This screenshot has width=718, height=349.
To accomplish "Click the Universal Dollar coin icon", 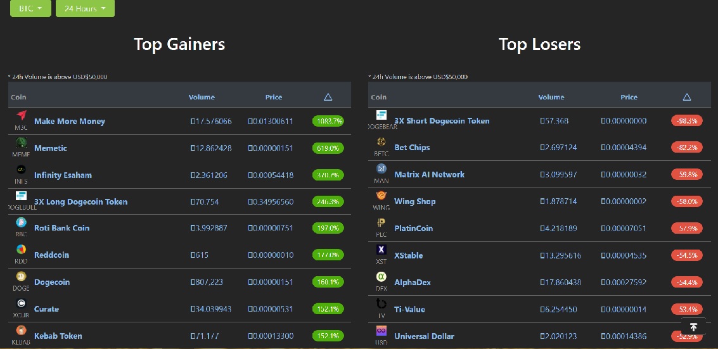I will 381,330.
